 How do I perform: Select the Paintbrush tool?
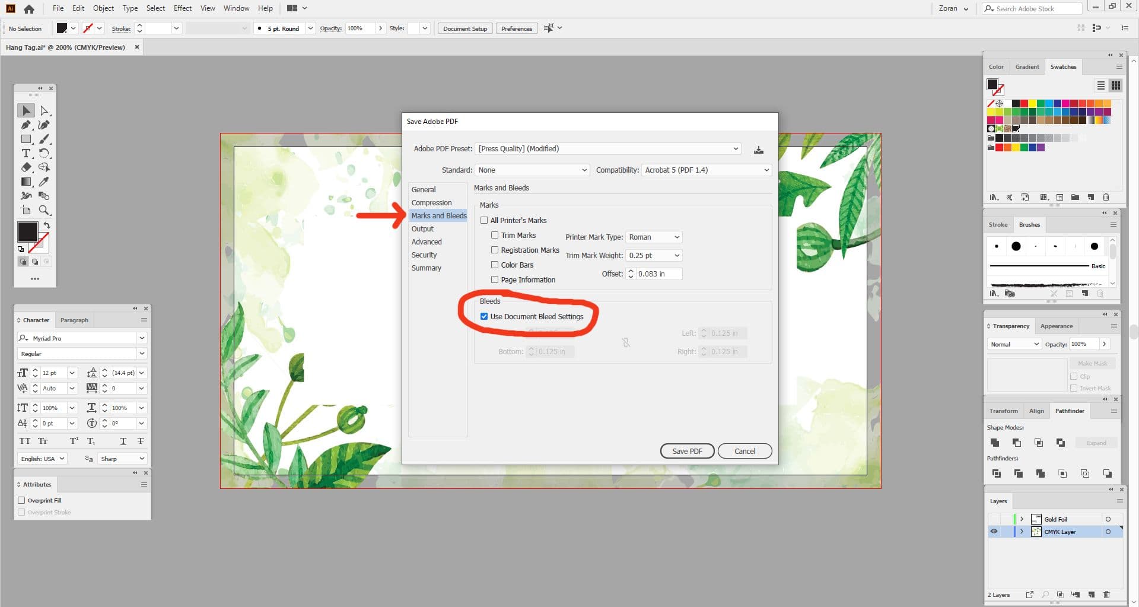44,139
